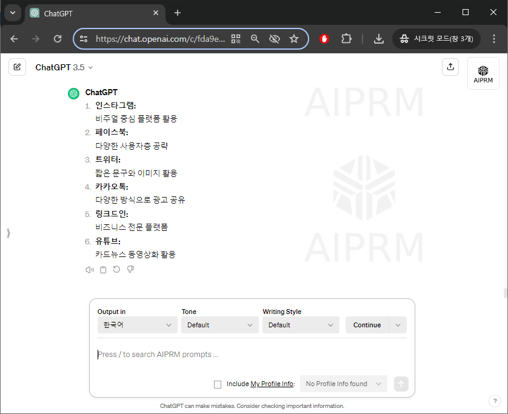Viewport: 508px width, 414px height.
Task: Regenerate the response icon
Action: pyautogui.click(x=116, y=270)
